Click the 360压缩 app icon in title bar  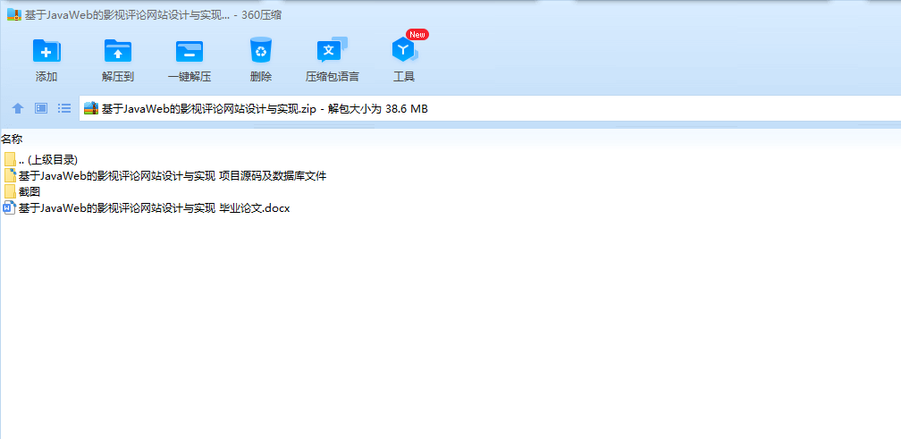pyautogui.click(x=14, y=15)
